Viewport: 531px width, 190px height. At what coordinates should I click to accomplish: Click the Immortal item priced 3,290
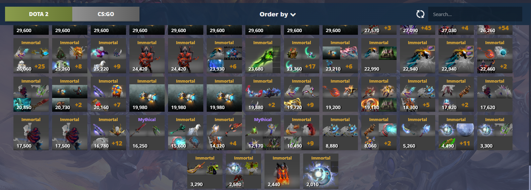[x=205, y=171]
